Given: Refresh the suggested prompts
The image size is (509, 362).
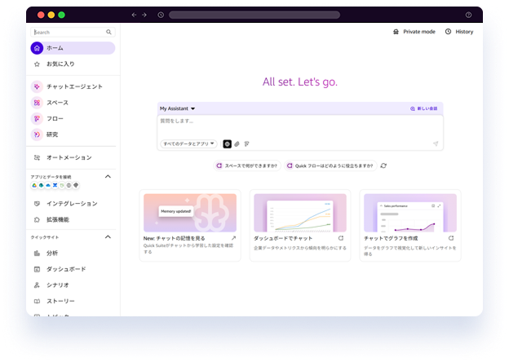Looking at the screenshot, I should (x=383, y=166).
